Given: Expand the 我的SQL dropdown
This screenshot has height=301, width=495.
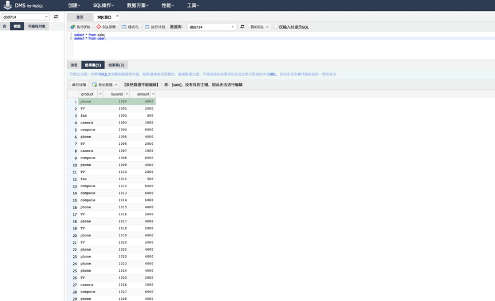Looking at the screenshot, I should tap(259, 27).
